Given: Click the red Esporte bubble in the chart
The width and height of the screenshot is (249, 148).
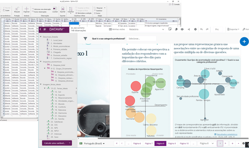Looking at the screenshot, I should tap(136, 86).
